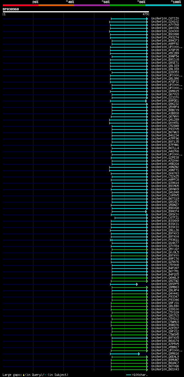Select the UniRef100_A9NTT1 entry
Screen dimensions: 184x377
tap(165, 170)
